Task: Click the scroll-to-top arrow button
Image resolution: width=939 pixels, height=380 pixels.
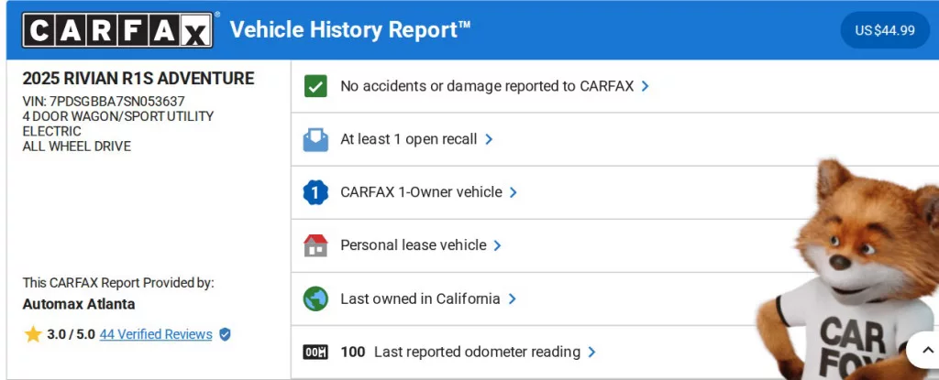Action: [922, 350]
